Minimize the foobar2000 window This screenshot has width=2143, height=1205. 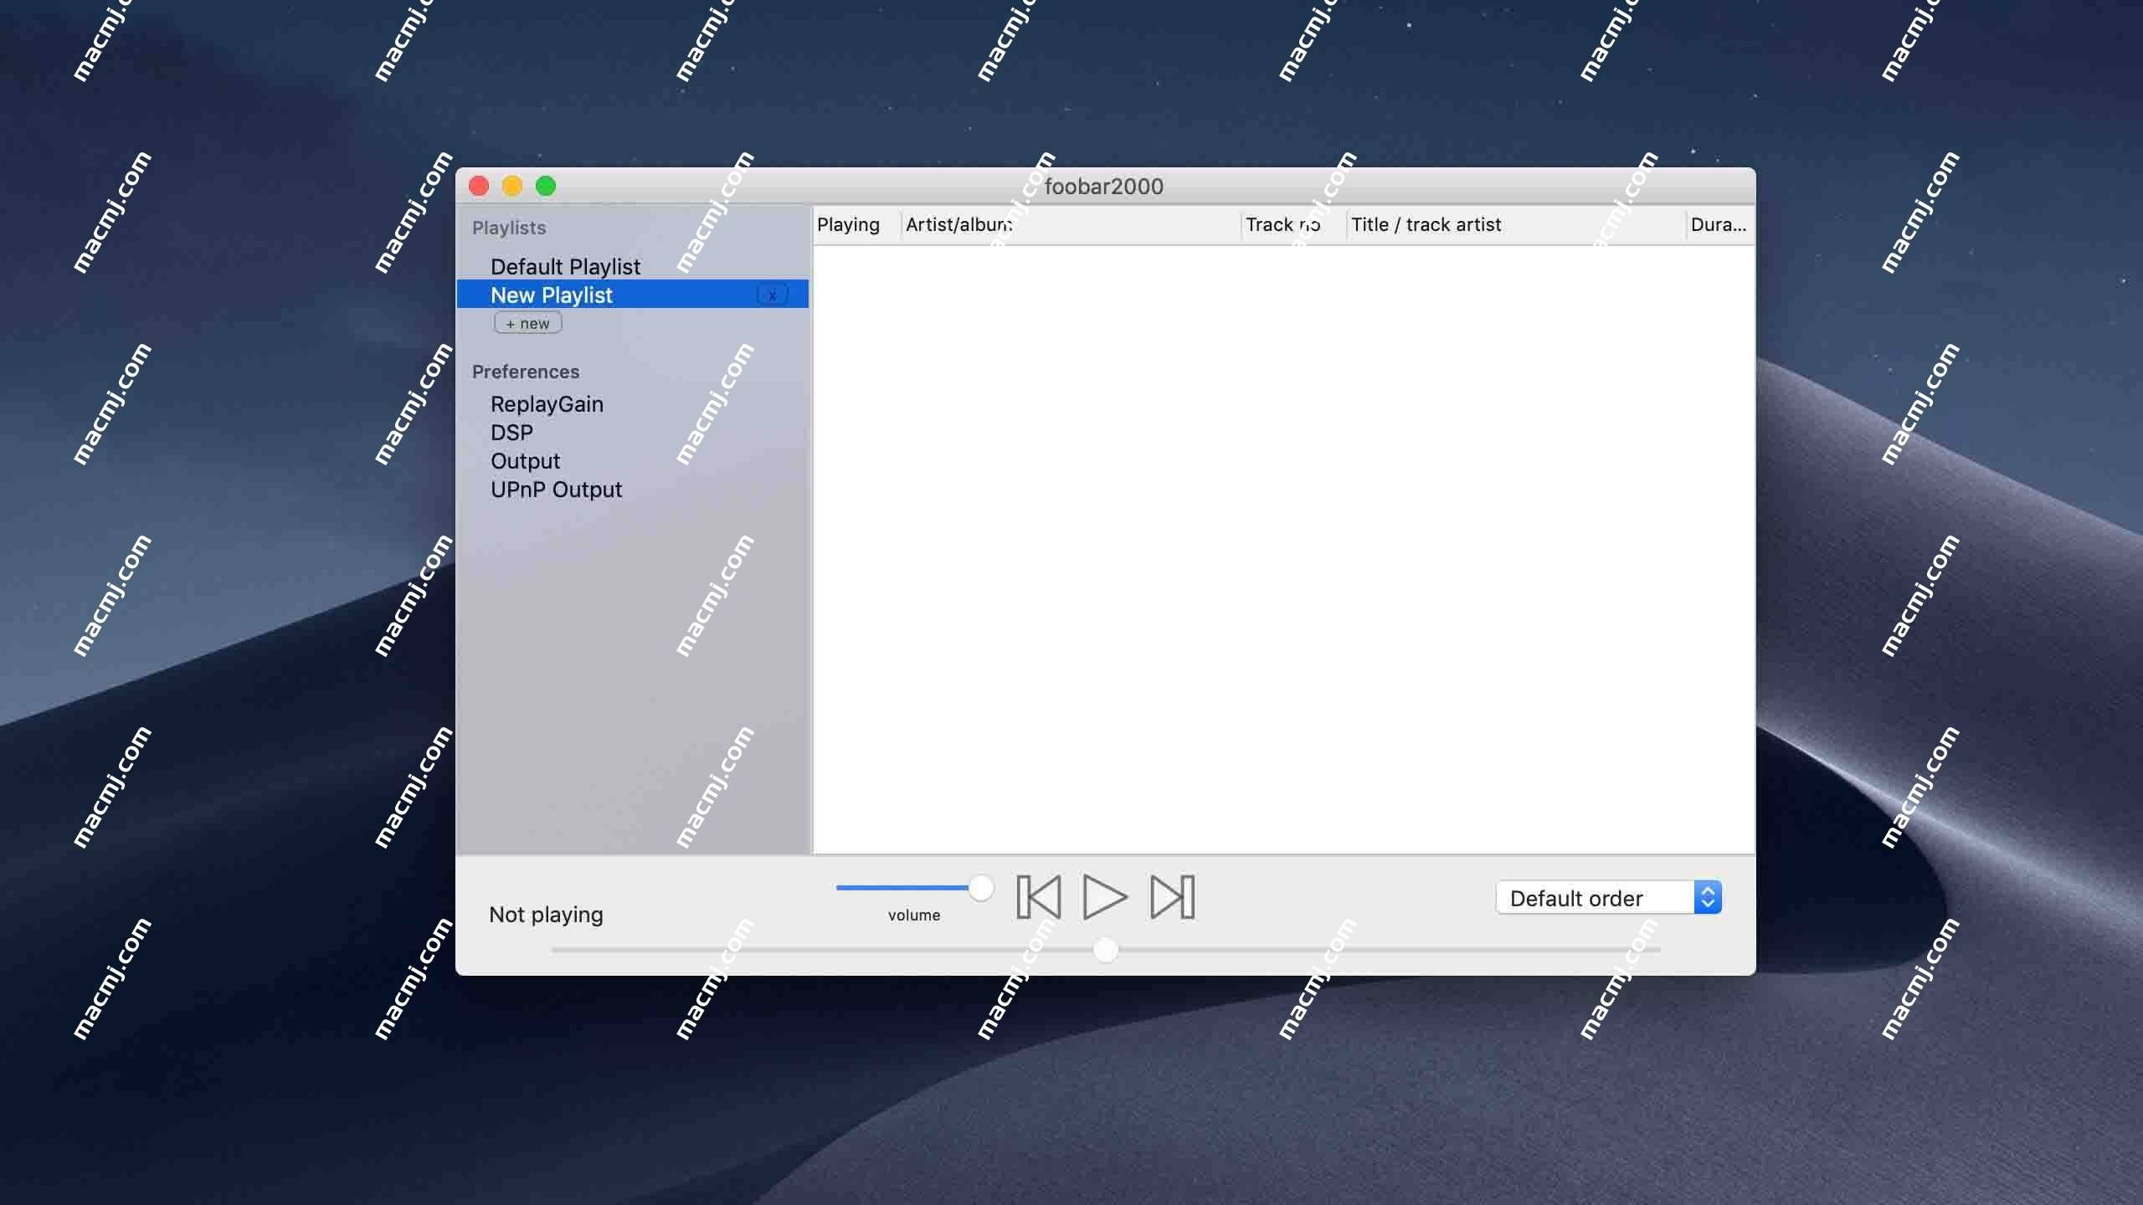pyautogui.click(x=512, y=186)
